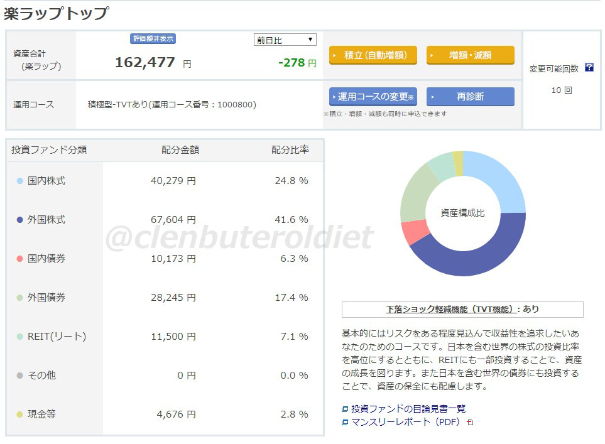Click the 現金等 row label
Image resolution: width=605 pixels, height=444 pixels.
tap(41, 414)
